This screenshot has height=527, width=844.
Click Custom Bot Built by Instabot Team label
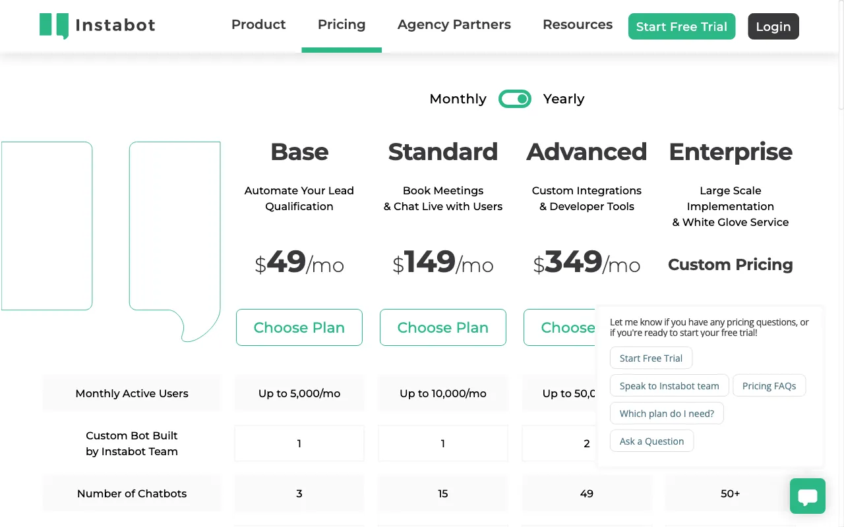[x=132, y=443]
